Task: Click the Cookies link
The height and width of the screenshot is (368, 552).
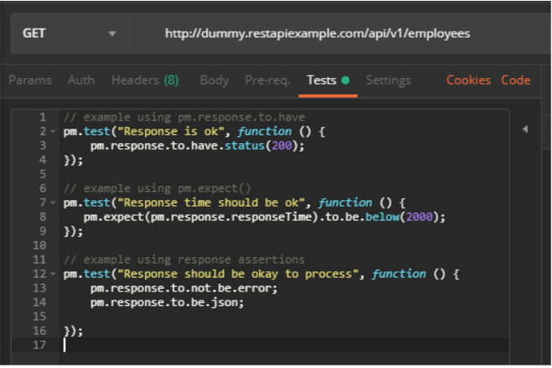Action: (x=468, y=80)
